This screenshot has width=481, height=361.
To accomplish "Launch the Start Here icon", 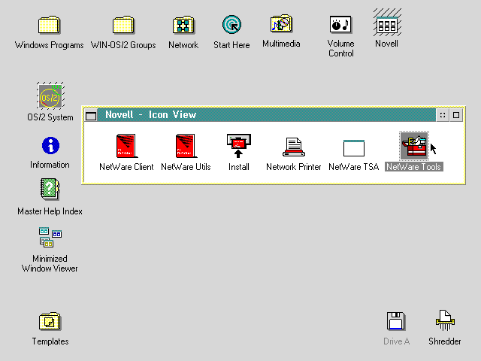I will pos(231,25).
